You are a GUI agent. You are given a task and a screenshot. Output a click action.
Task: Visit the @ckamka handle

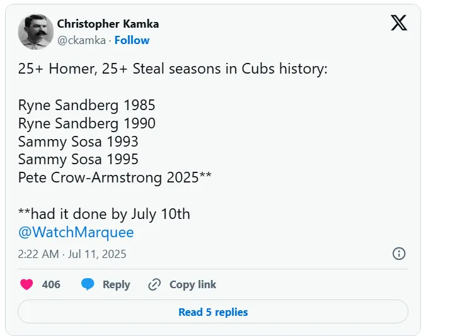coord(81,40)
